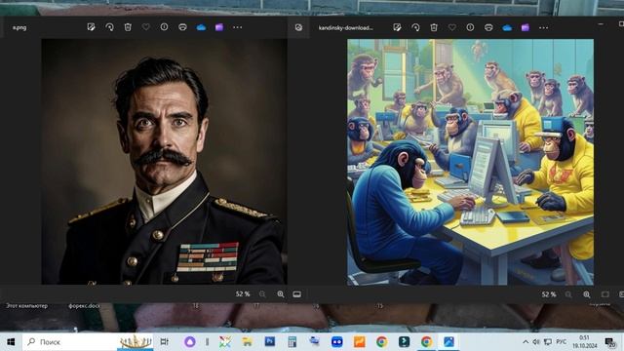Open OneDrive icon in kandinsky-download window
This screenshot has height=351, width=624.
[507, 28]
